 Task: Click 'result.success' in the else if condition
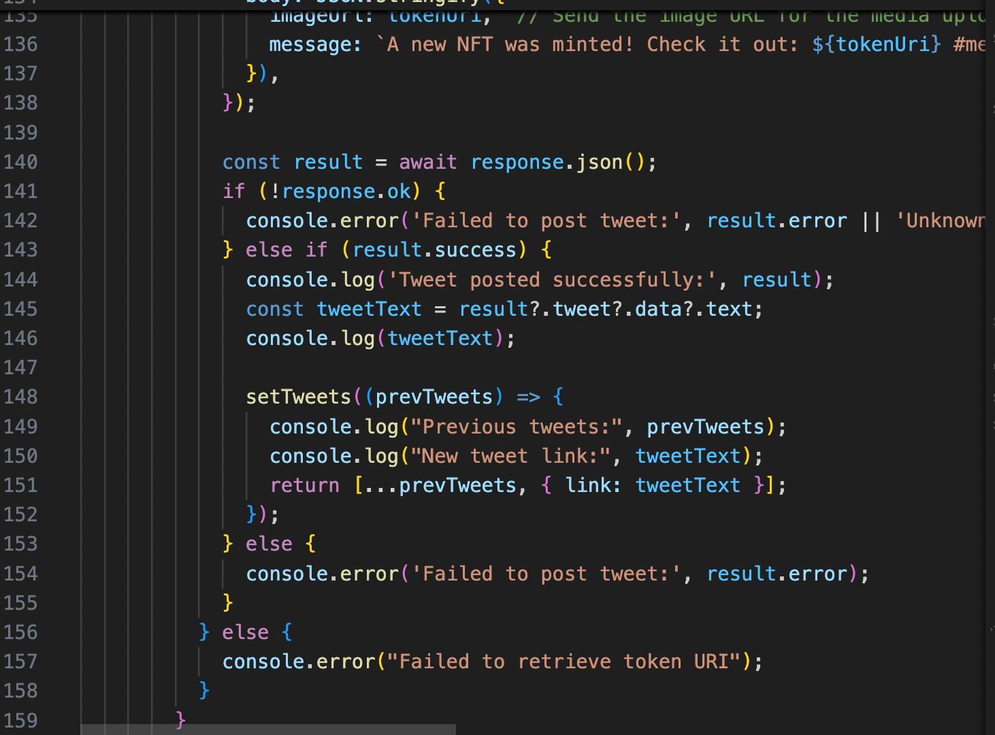[434, 250]
